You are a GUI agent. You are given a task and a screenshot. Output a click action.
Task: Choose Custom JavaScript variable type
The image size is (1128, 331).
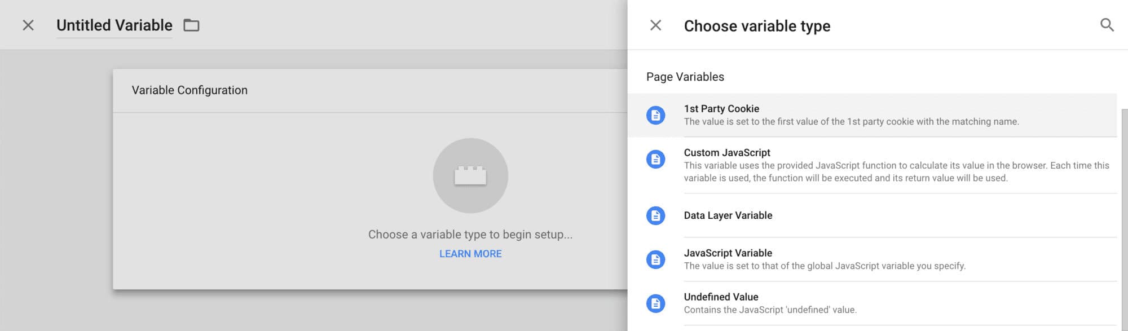click(872, 165)
